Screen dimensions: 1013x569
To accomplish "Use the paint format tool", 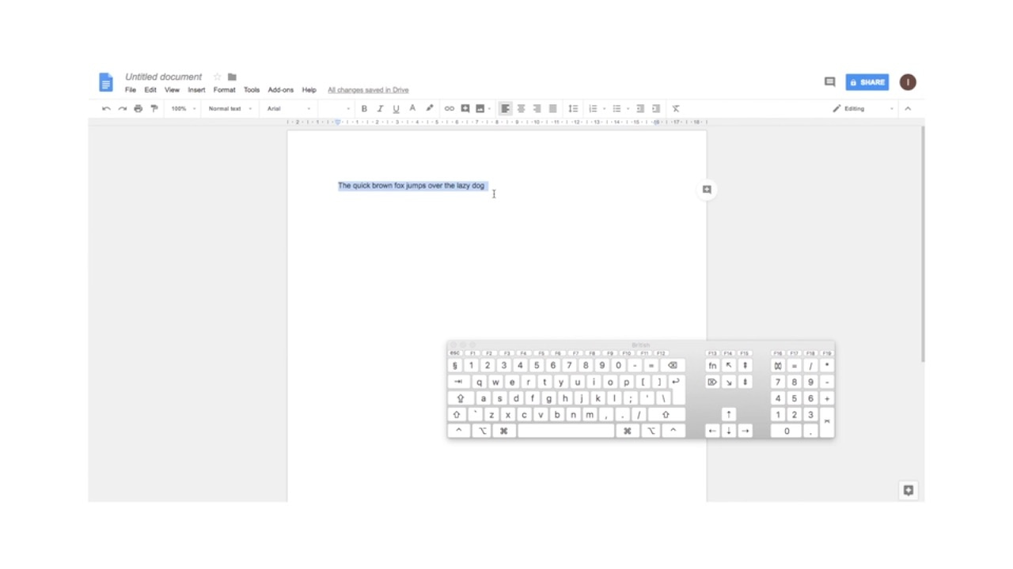I will (154, 108).
